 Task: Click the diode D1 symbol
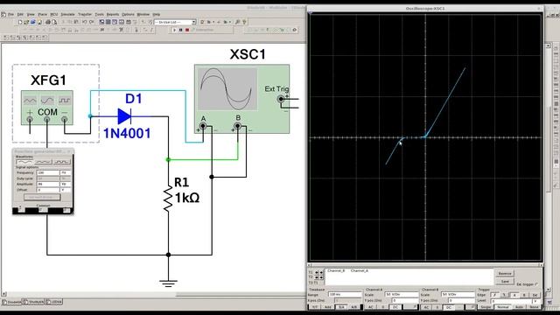124,116
